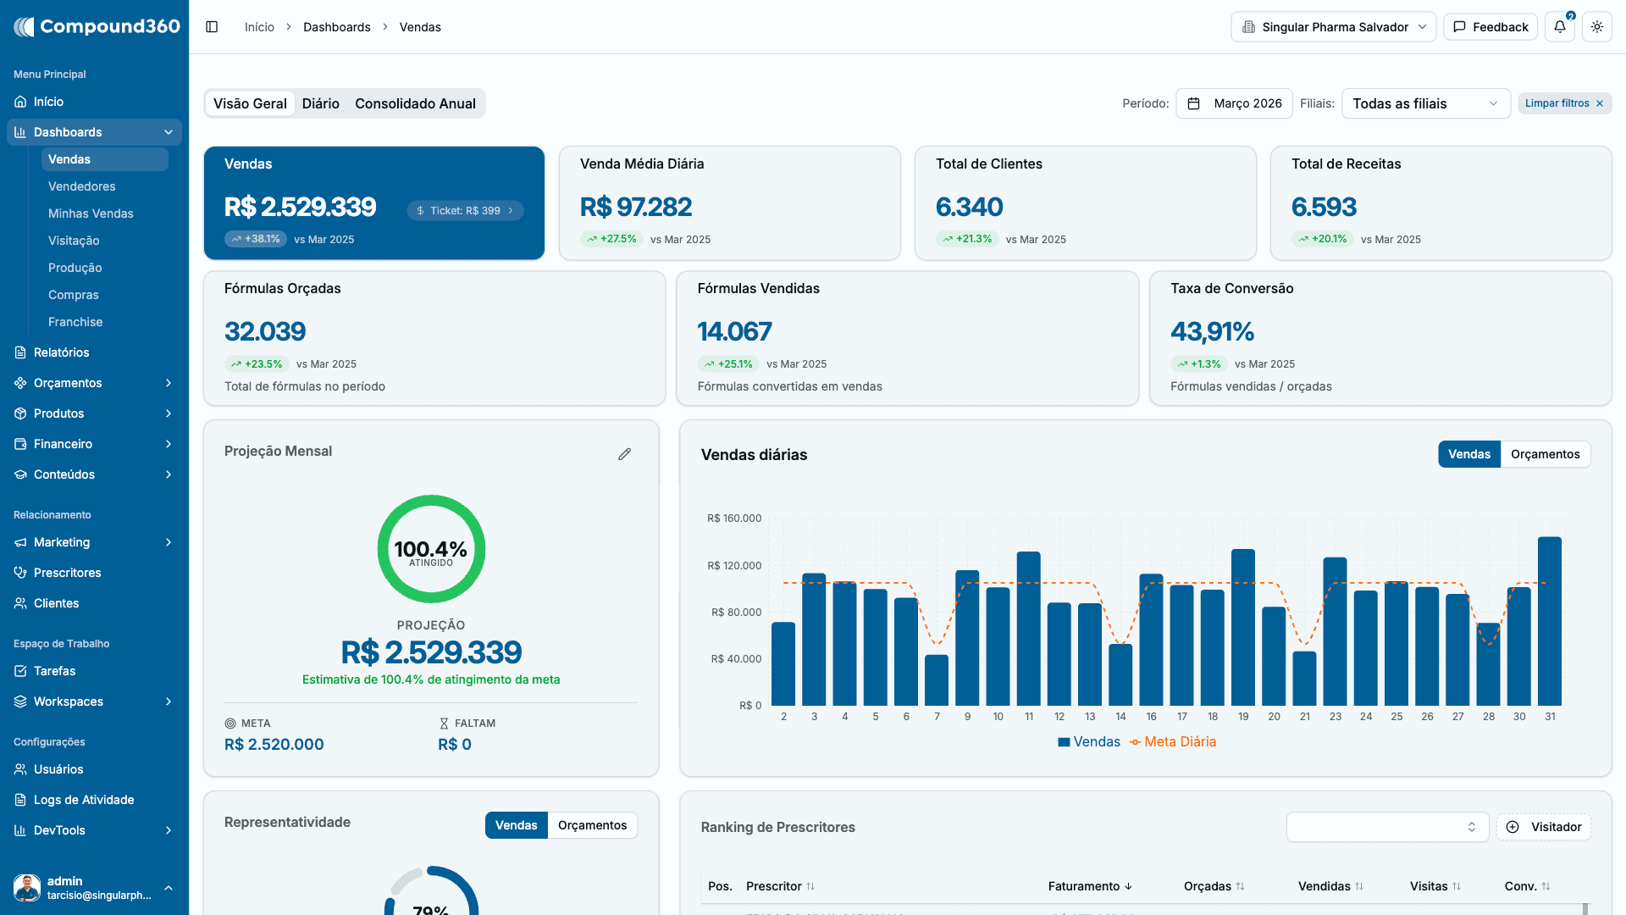Toggle the Visitador filter button

tap(1544, 827)
